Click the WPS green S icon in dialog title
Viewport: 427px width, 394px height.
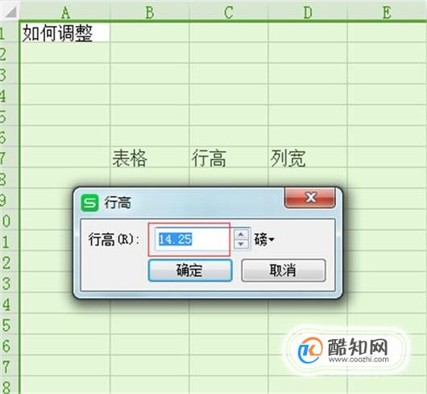[x=89, y=203]
